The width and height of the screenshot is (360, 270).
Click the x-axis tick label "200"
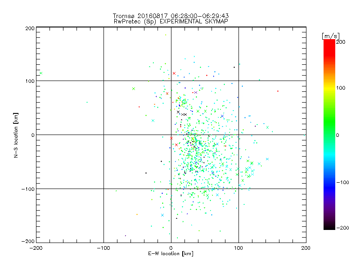pos(306,248)
